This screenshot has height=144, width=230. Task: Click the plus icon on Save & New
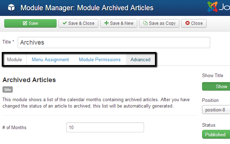click(106, 23)
